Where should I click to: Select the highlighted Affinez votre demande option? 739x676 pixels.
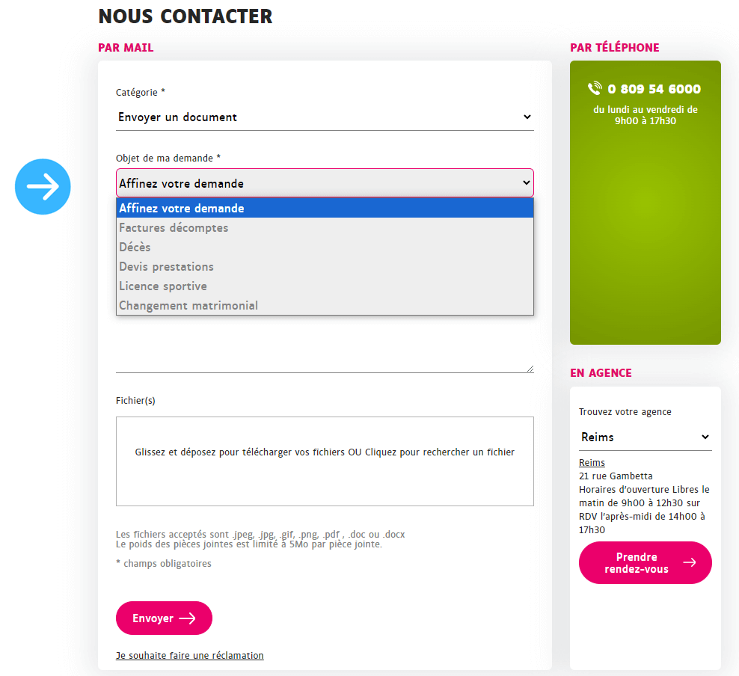(182, 209)
